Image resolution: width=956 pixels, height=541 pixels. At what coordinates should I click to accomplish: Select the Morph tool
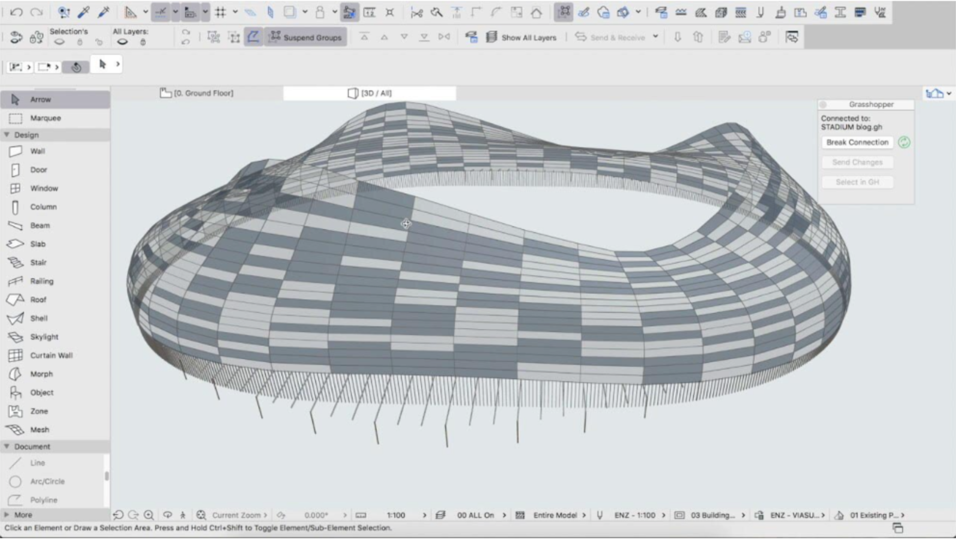[x=41, y=374]
